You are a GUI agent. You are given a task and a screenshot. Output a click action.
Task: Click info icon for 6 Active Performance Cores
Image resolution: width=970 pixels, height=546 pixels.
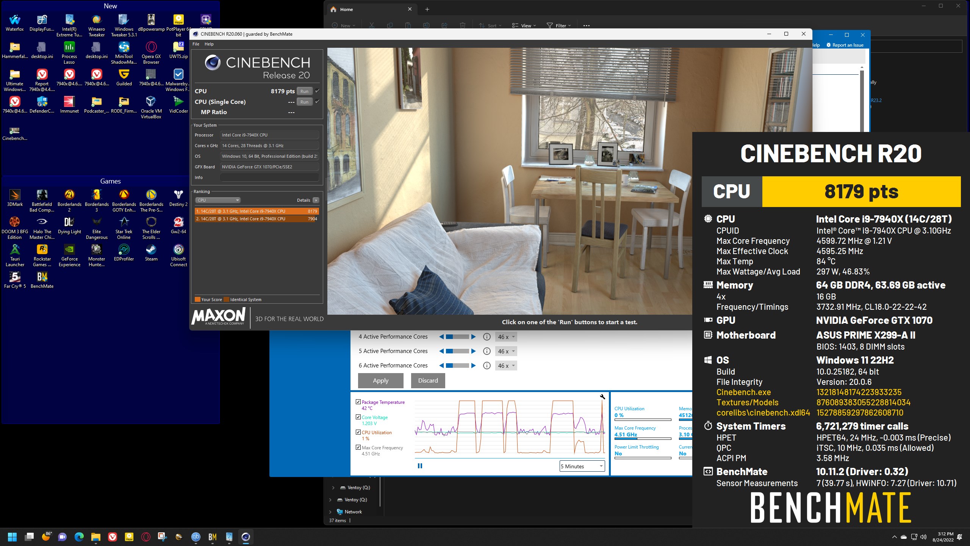tap(487, 366)
